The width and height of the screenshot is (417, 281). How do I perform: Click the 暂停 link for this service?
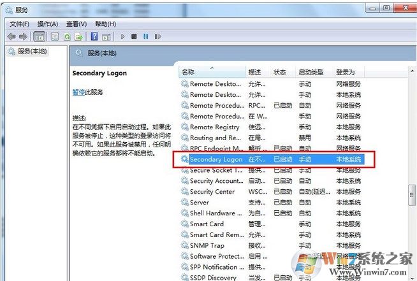(x=78, y=92)
